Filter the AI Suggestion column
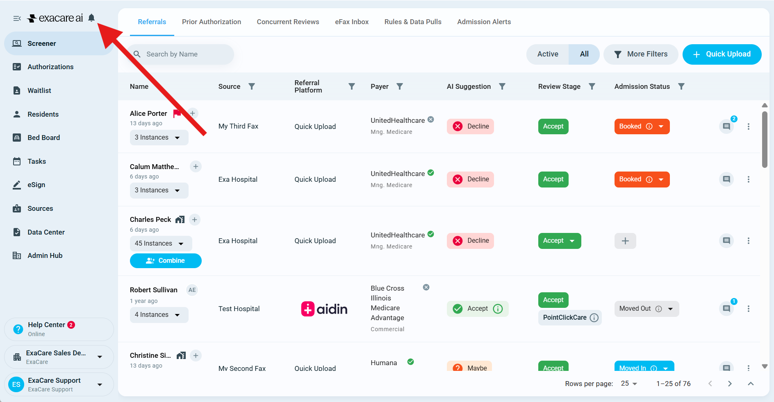This screenshot has height=402, width=774. pyautogui.click(x=502, y=86)
